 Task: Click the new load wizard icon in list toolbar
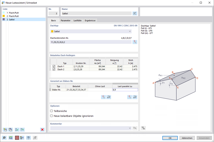pos(5,129)
